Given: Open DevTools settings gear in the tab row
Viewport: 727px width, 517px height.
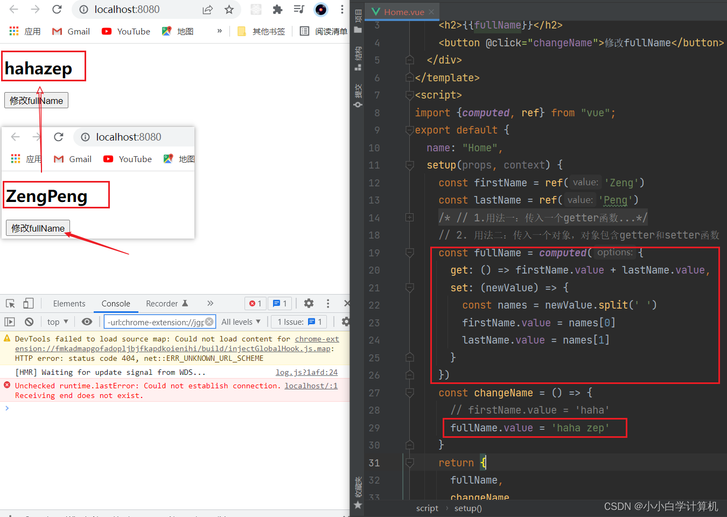Looking at the screenshot, I should (309, 303).
